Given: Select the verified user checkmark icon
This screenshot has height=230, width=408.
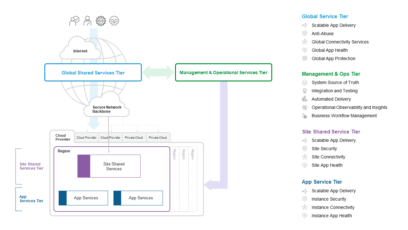Looking at the screenshot, I should tap(74, 21).
